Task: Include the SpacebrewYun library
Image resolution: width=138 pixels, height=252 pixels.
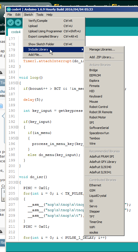Action: [x=104, y=133]
